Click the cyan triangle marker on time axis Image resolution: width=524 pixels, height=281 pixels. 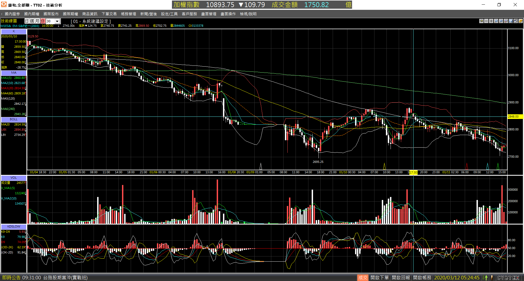coord(488,166)
